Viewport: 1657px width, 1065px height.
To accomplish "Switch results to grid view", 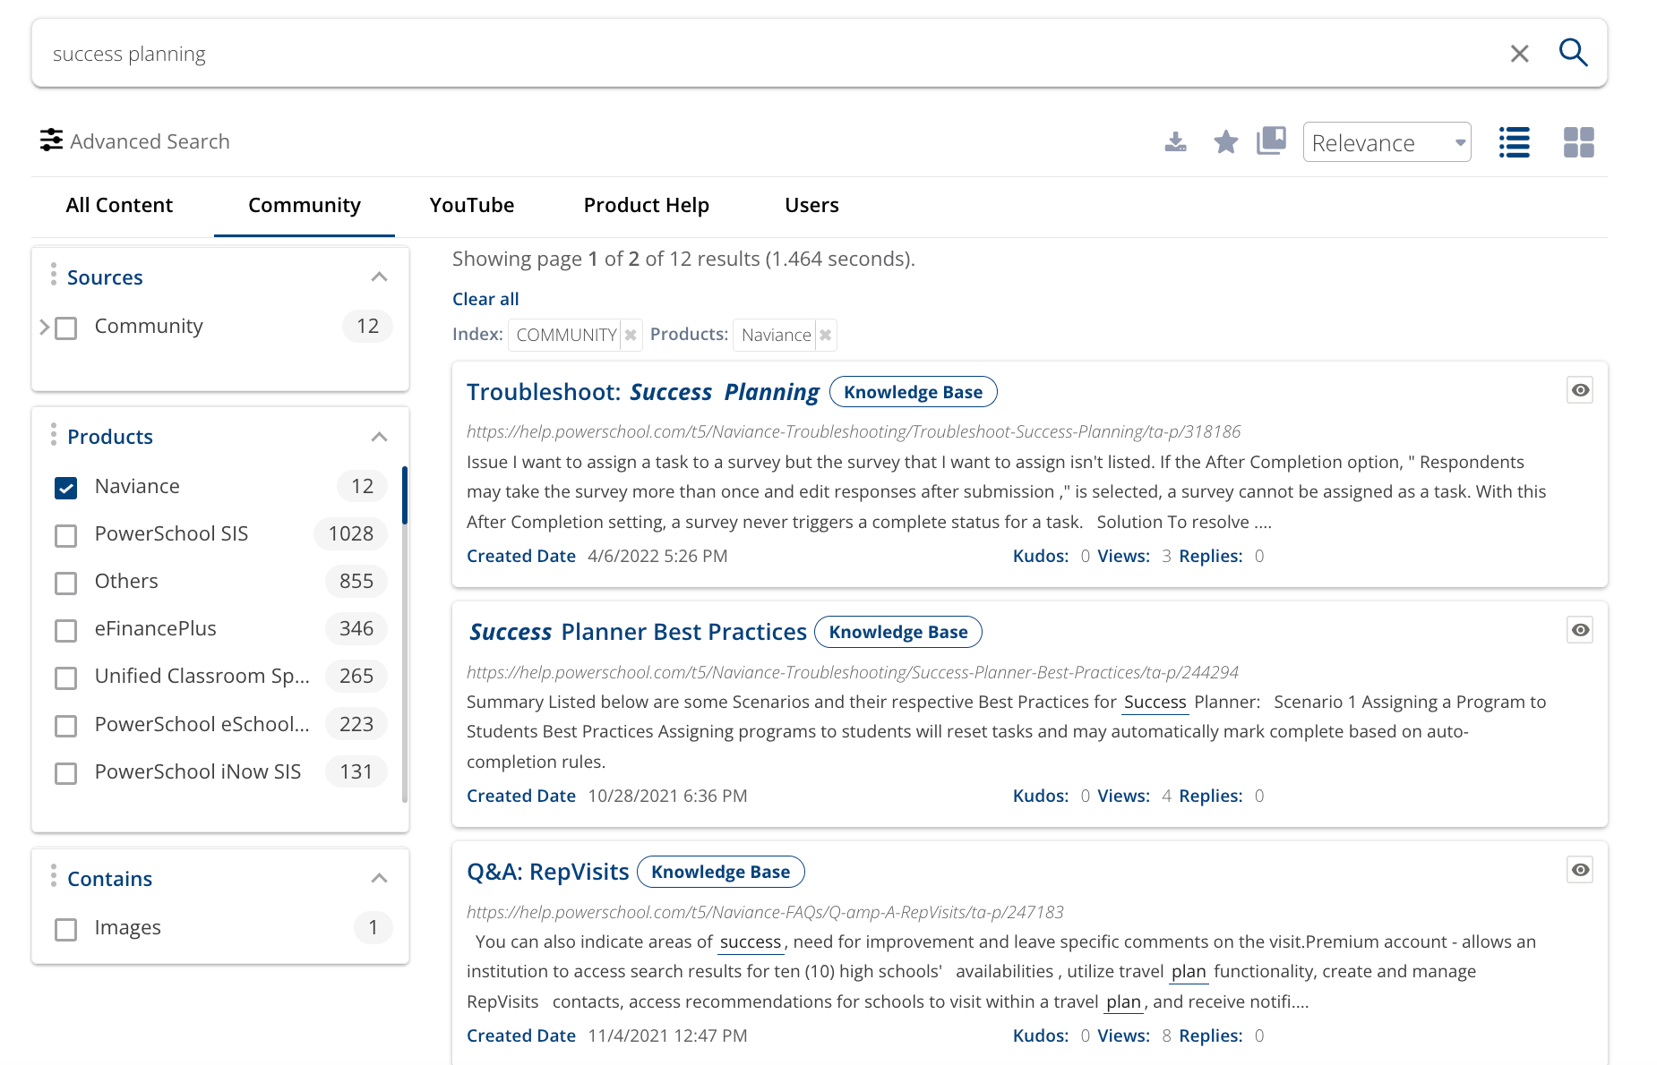I will 1579,141.
